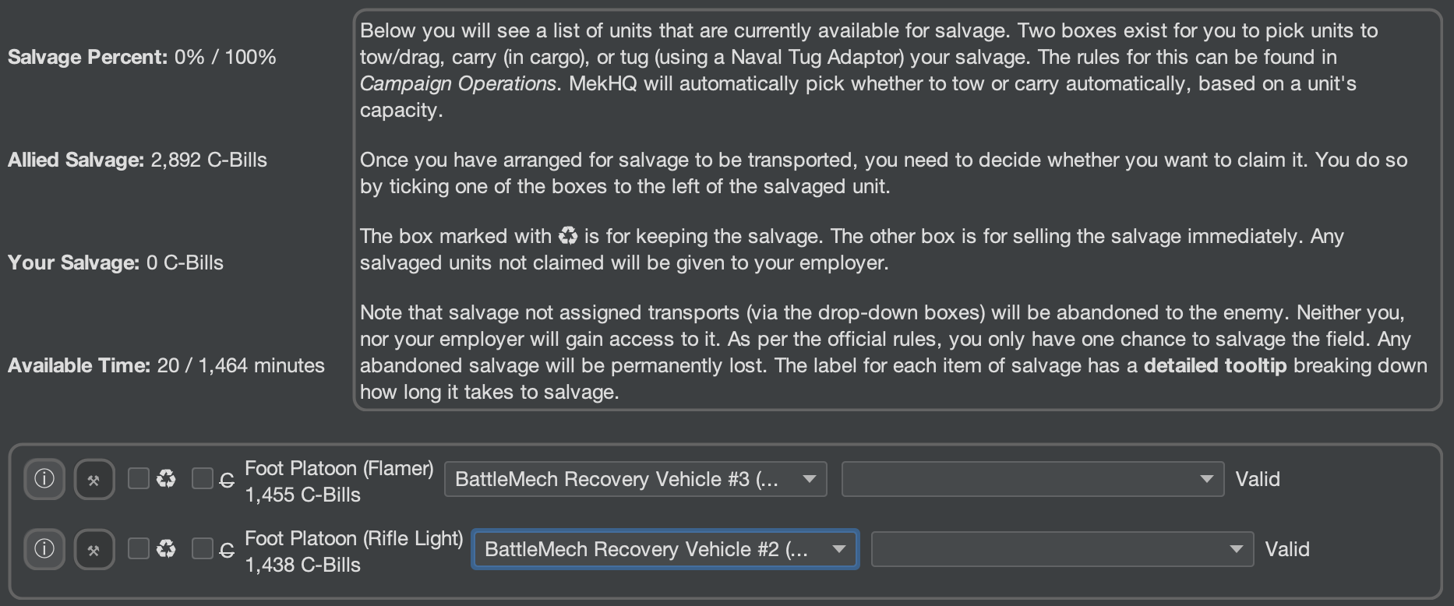Expand the empty second transport dropdown for Rifle Light platoon

tap(1062, 549)
